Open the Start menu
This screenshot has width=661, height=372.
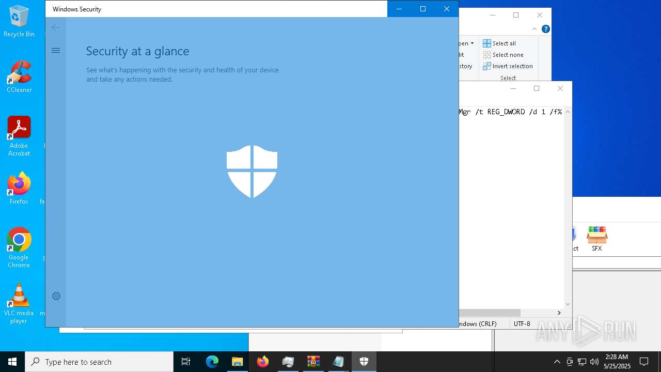pyautogui.click(x=12, y=362)
